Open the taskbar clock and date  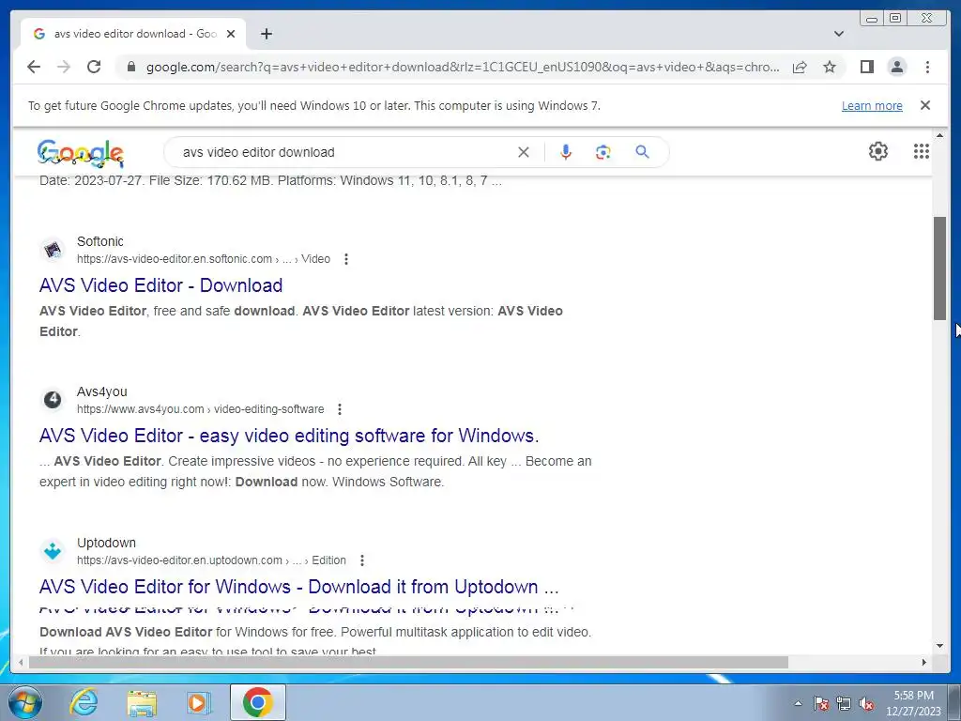(913, 703)
